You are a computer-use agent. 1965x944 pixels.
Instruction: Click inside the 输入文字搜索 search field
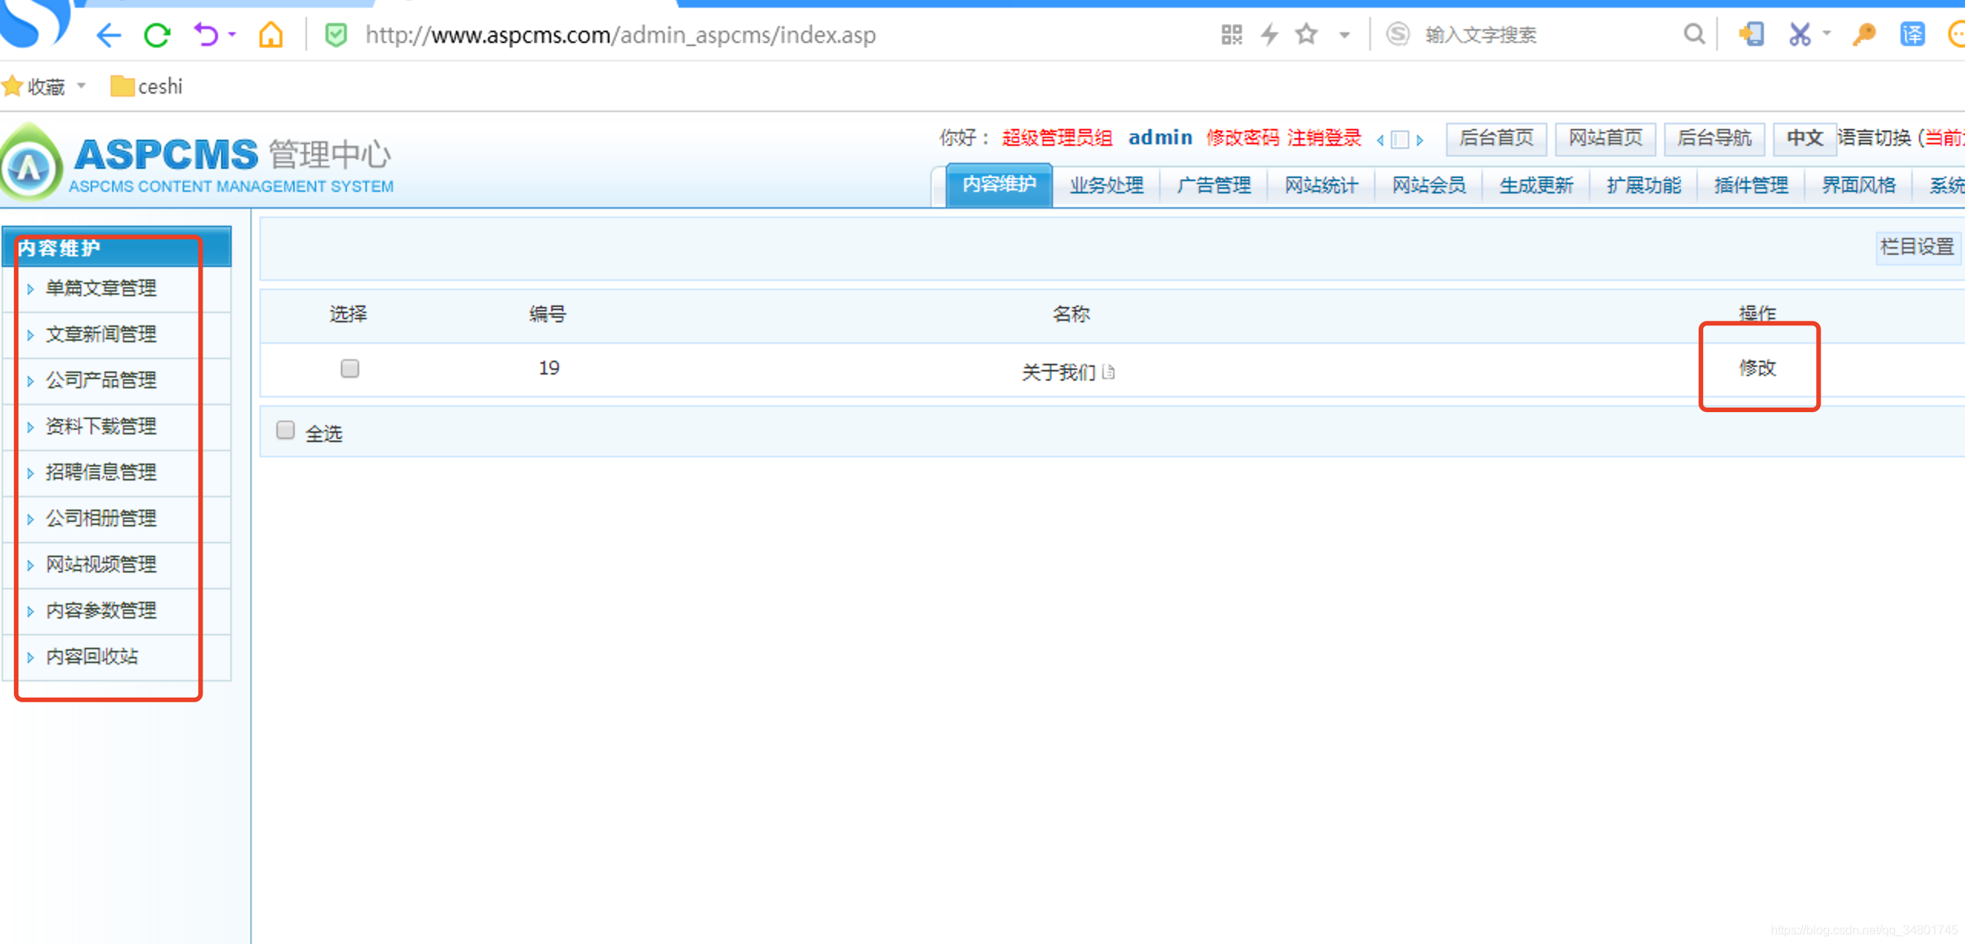(x=1480, y=34)
